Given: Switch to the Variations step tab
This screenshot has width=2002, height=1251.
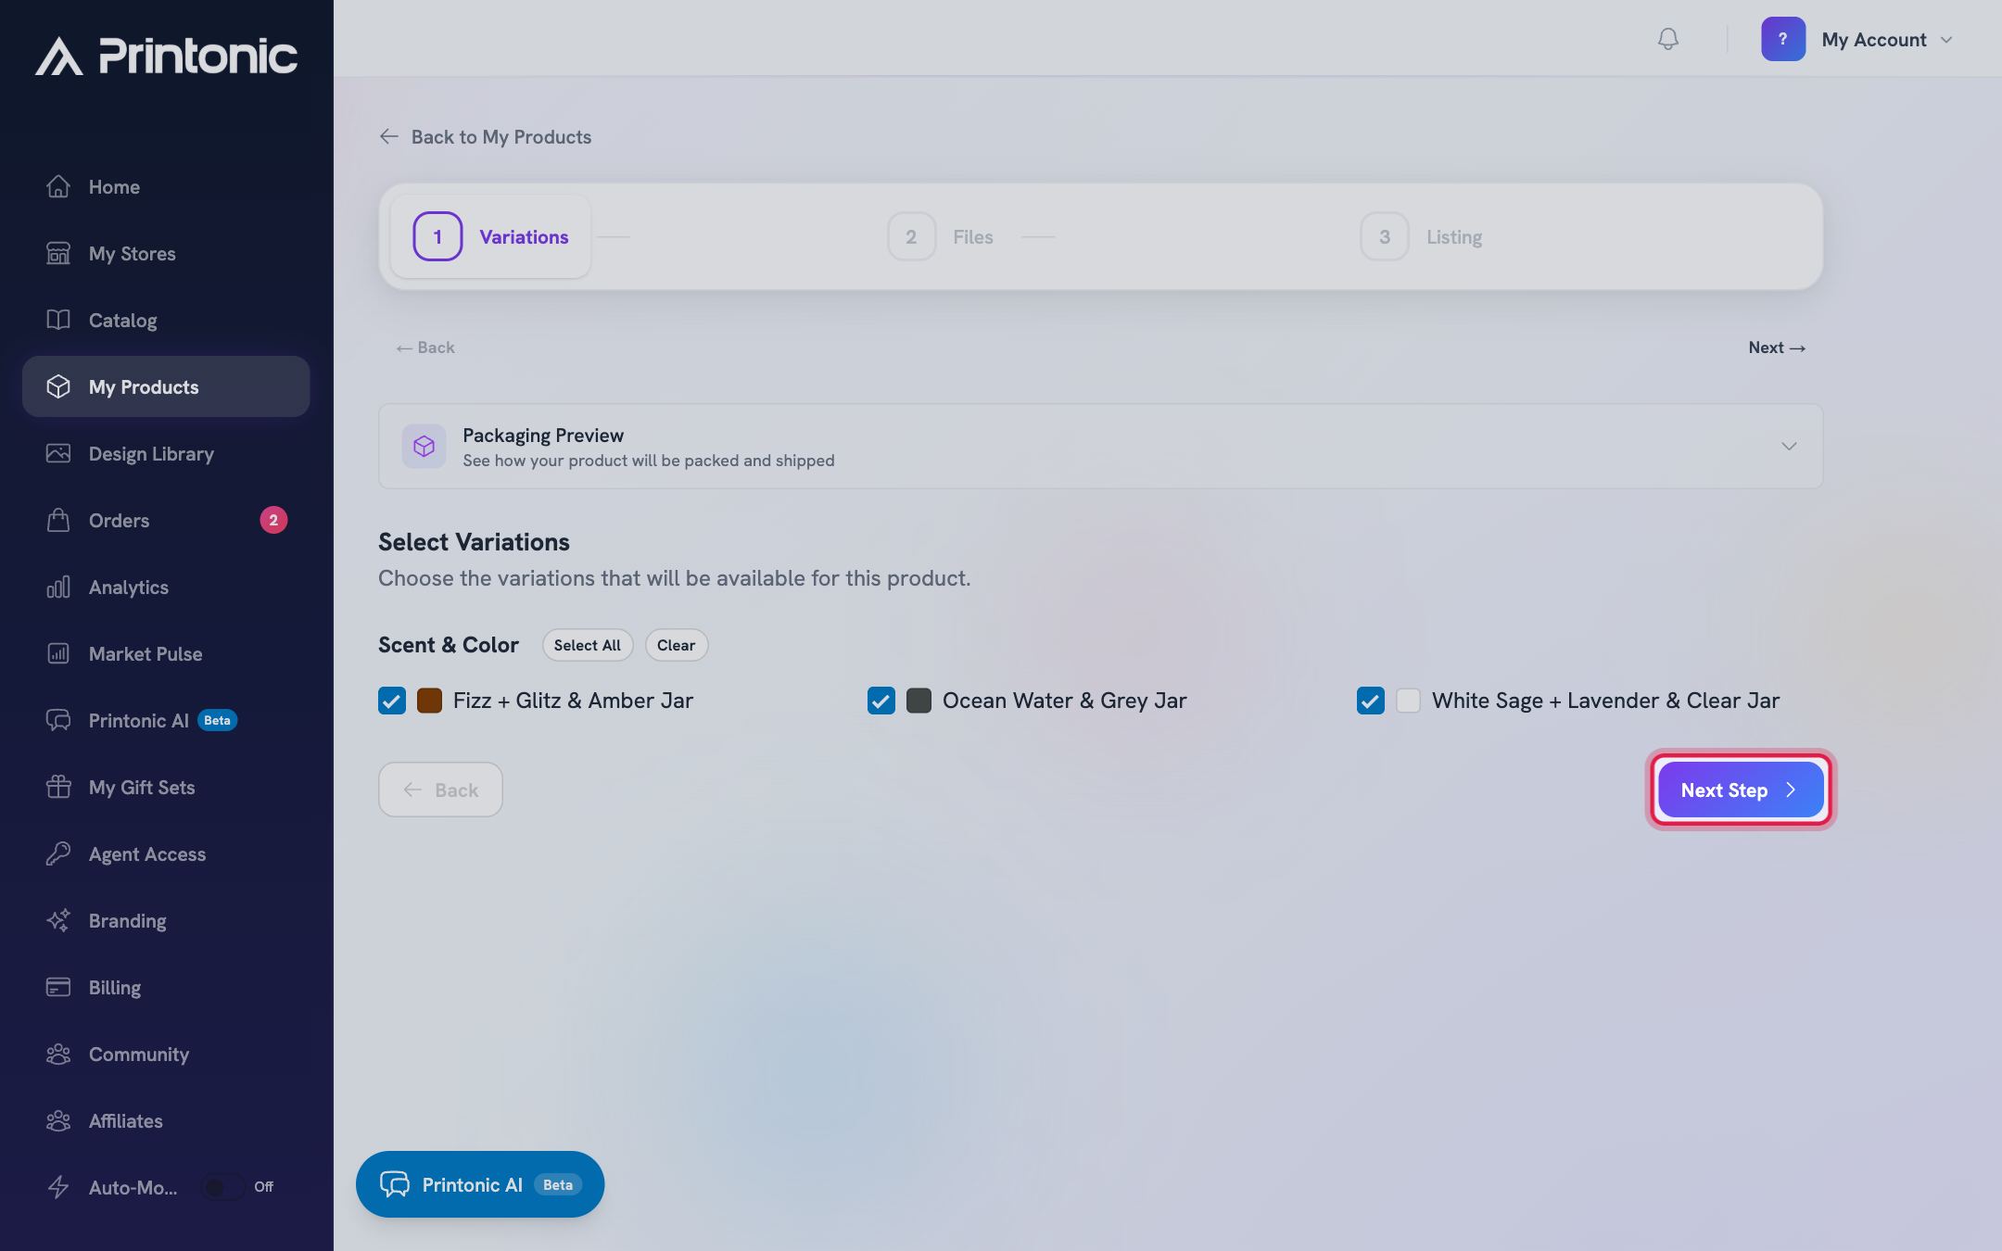Looking at the screenshot, I should [x=490, y=236].
